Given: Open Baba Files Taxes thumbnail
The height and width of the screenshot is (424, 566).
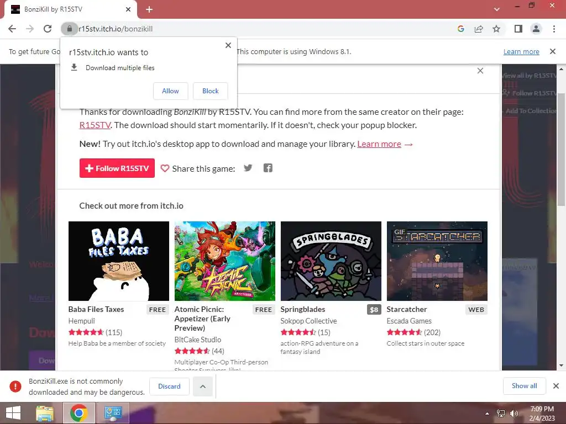Looking at the screenshot, I should pos(119,261).
